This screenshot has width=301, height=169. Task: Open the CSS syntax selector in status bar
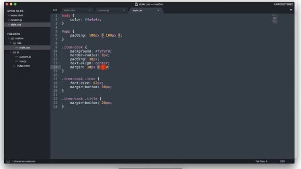[x=282, y=161]
